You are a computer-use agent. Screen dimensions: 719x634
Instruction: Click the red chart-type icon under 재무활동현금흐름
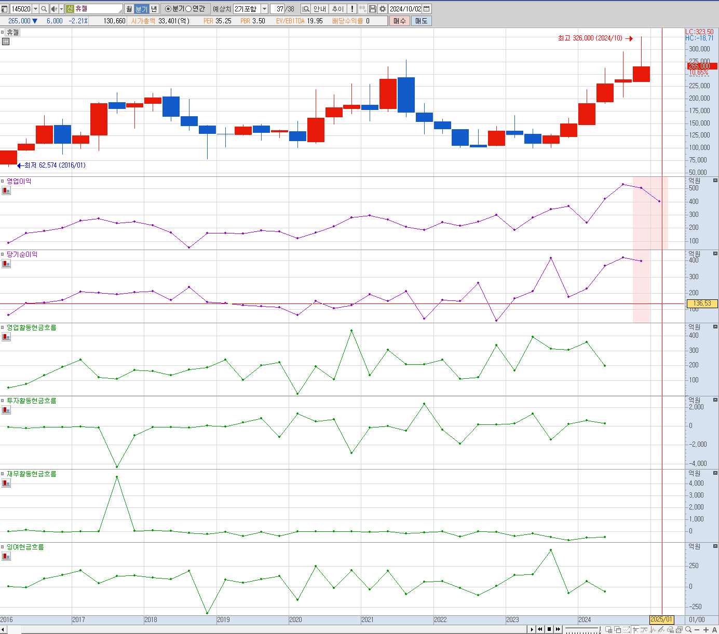pos(6,483)
